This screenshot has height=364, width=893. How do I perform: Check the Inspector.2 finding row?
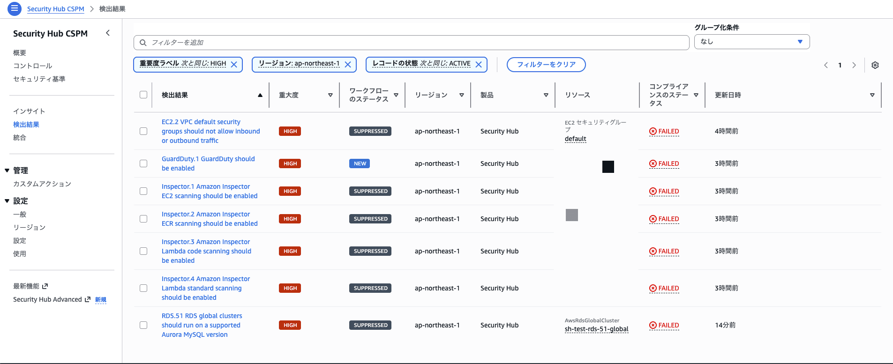pyautogui.click(x=143, y=219)
